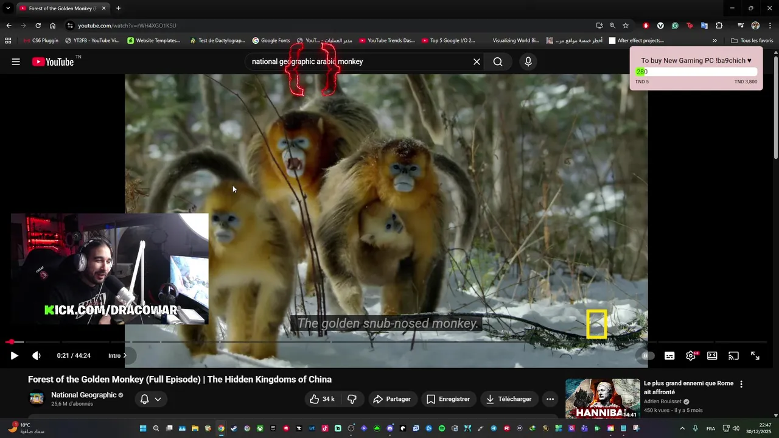
Task: Open the browser home page
Action: [x=53, y=26]
